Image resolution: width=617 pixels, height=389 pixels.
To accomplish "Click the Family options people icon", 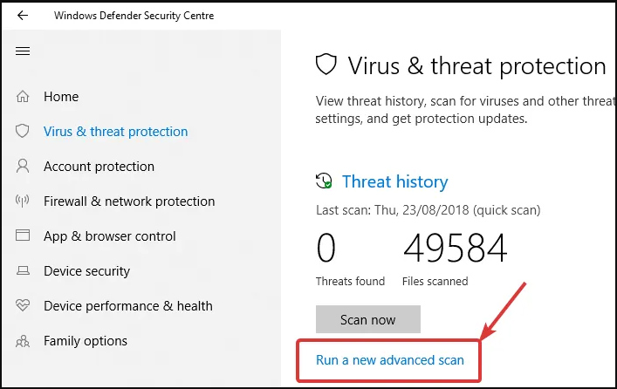I will (23, 341).
